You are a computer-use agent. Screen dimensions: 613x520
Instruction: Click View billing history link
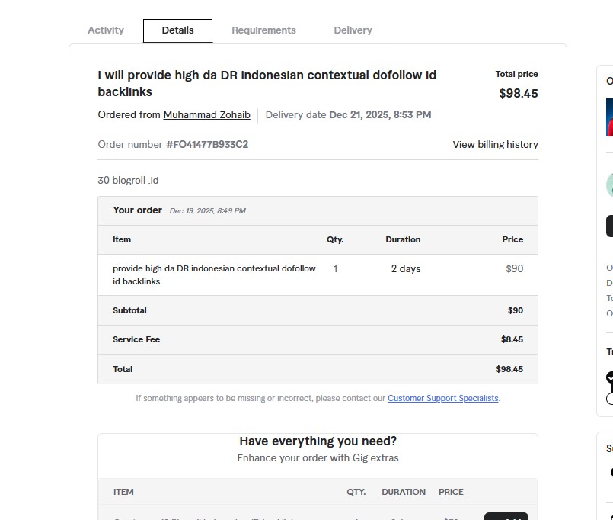pyautogui.click(x=495, y=145)
